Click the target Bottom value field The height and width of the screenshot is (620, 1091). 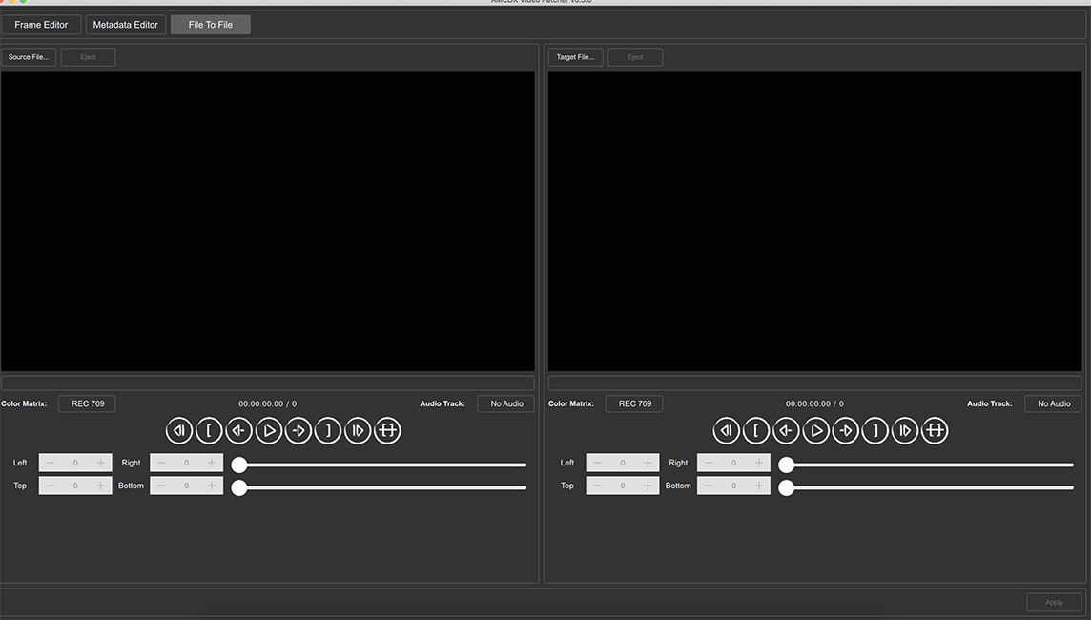click(x=733, y=486)
